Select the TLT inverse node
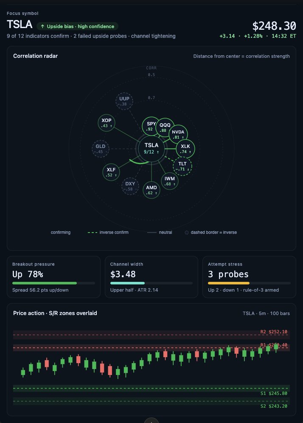This screenshot has width=303, height=423. coord(182,166)
